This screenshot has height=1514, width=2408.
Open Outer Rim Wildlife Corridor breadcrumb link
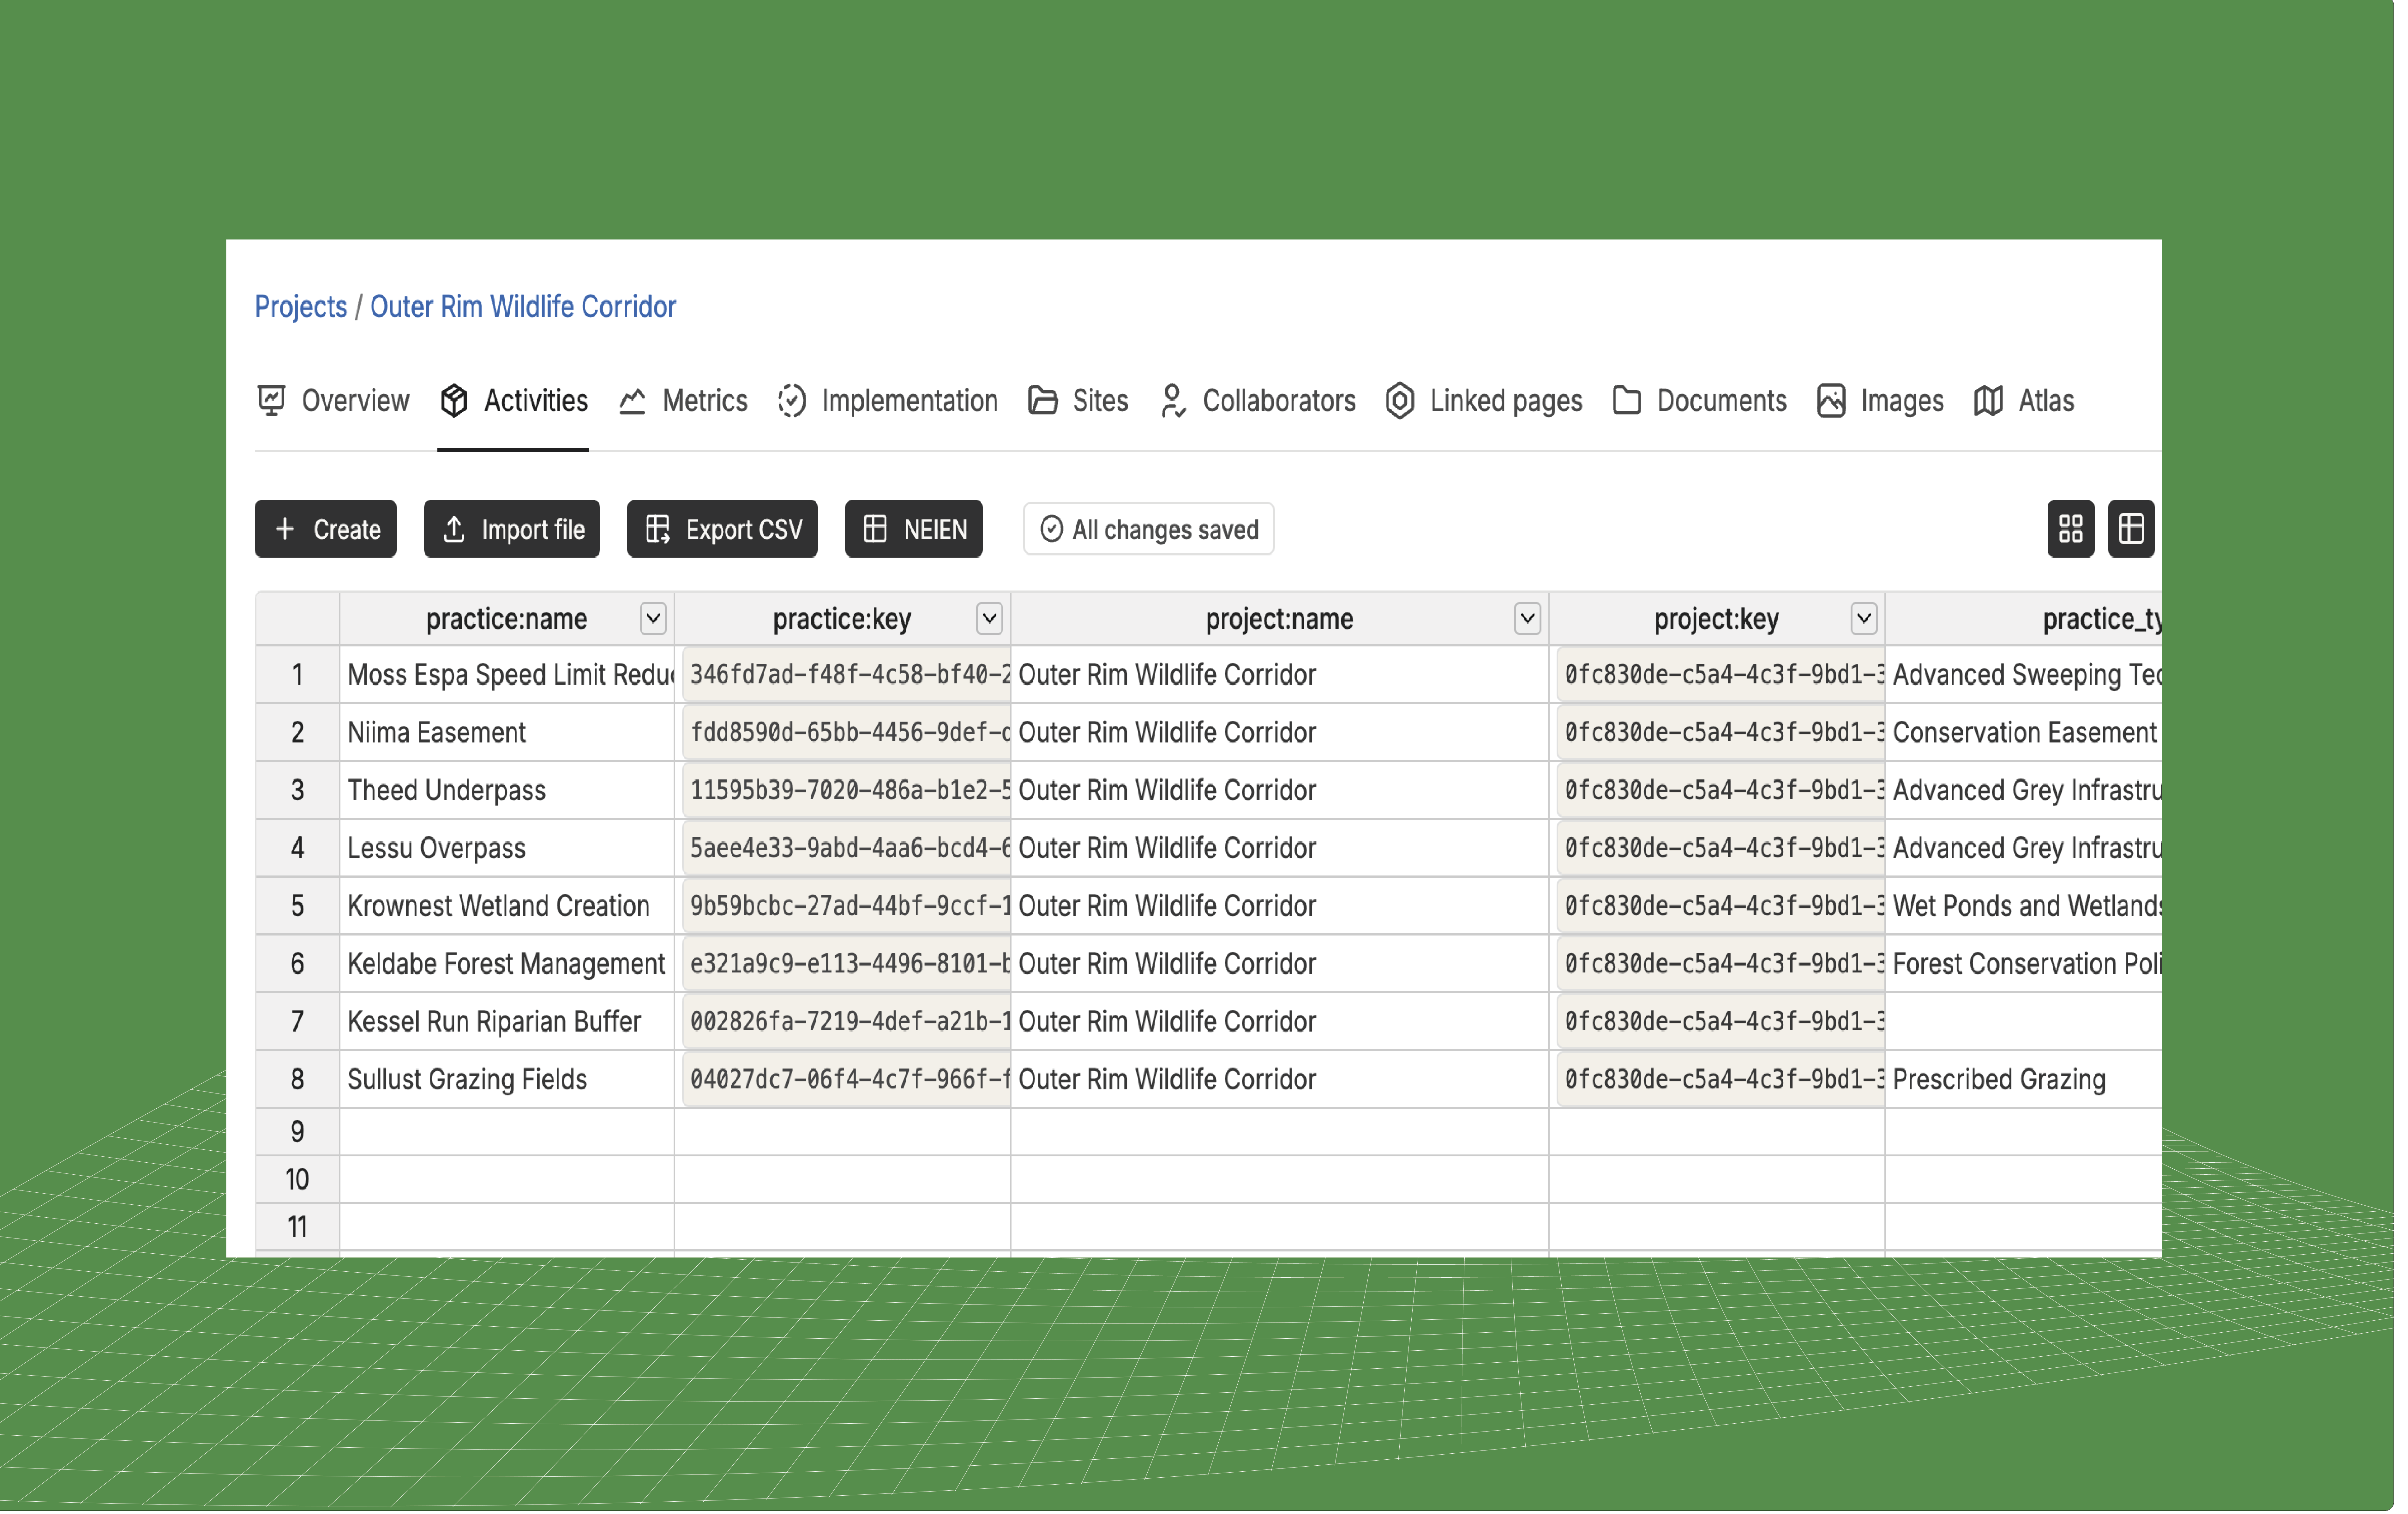(x=523, y=307)
